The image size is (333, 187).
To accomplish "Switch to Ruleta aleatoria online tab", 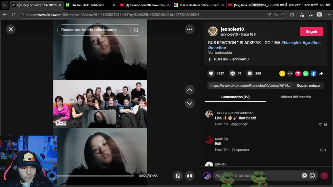I will (x=199, y=5).
